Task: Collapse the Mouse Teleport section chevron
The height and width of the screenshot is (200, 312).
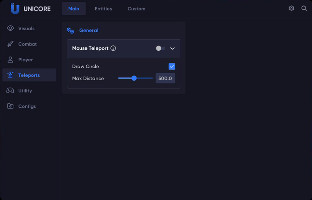Action: (x=172, y=48)
